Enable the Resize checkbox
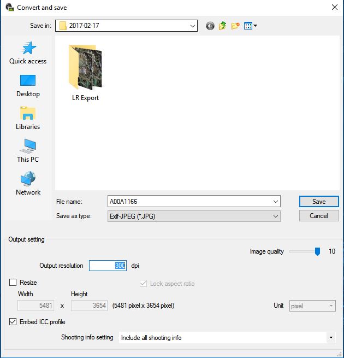Screen dimensions: 344x358 pos(13,283)
